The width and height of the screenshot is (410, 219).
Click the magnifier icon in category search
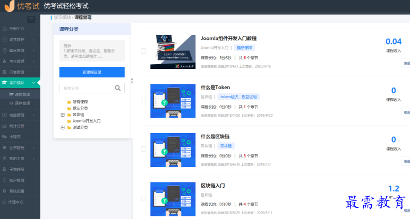tap(118, 88)
